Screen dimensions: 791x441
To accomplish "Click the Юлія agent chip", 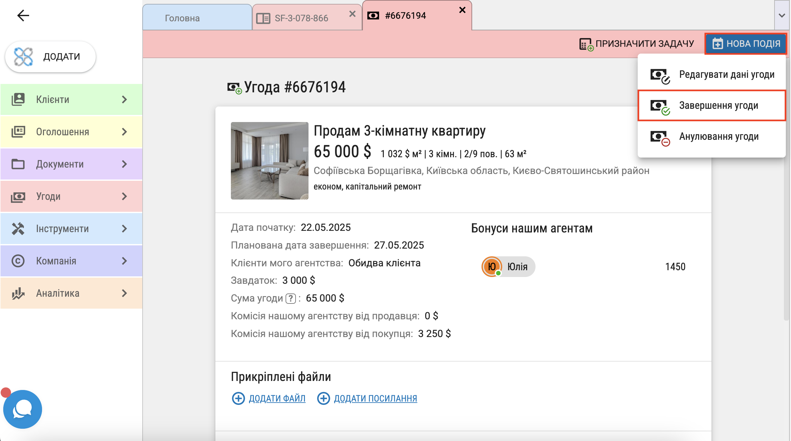I will (508, 266).
